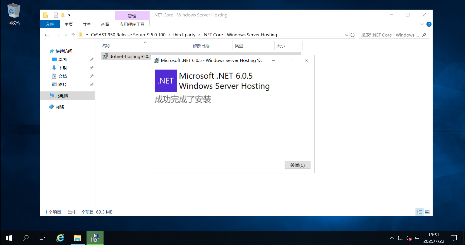Sort files by 类型 column
The image size is (465, 245).
(239, 46)
